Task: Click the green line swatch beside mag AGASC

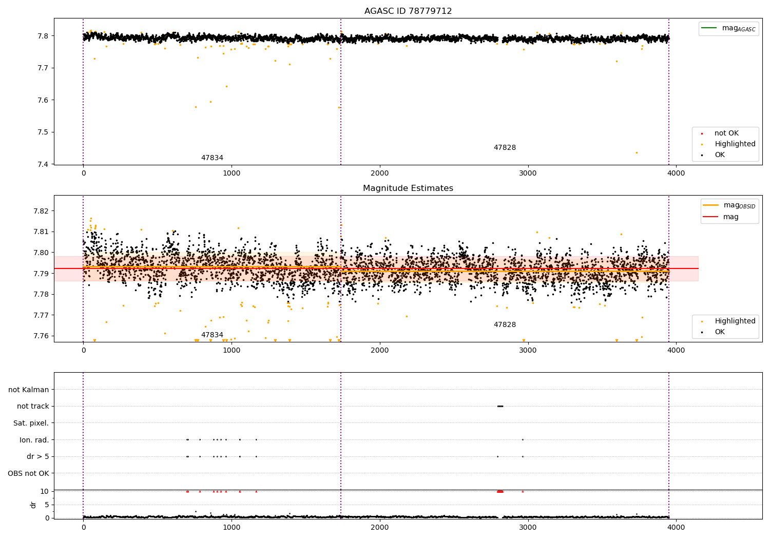Action: coord(709,28)
